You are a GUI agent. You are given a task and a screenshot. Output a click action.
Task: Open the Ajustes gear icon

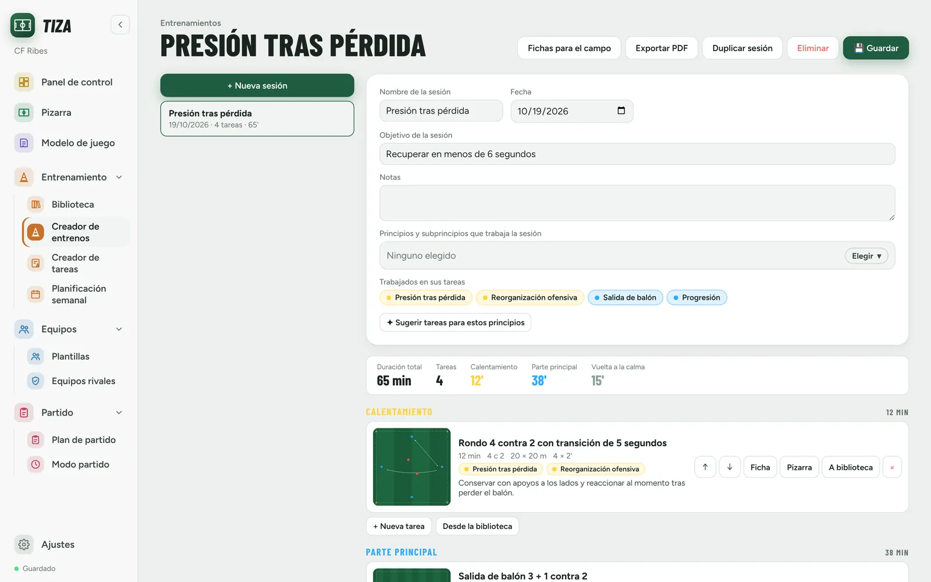24,544
